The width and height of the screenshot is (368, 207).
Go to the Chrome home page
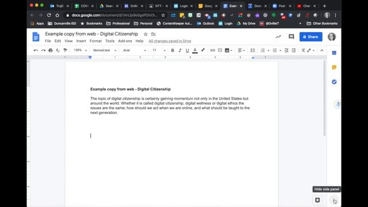coord(57,16)
